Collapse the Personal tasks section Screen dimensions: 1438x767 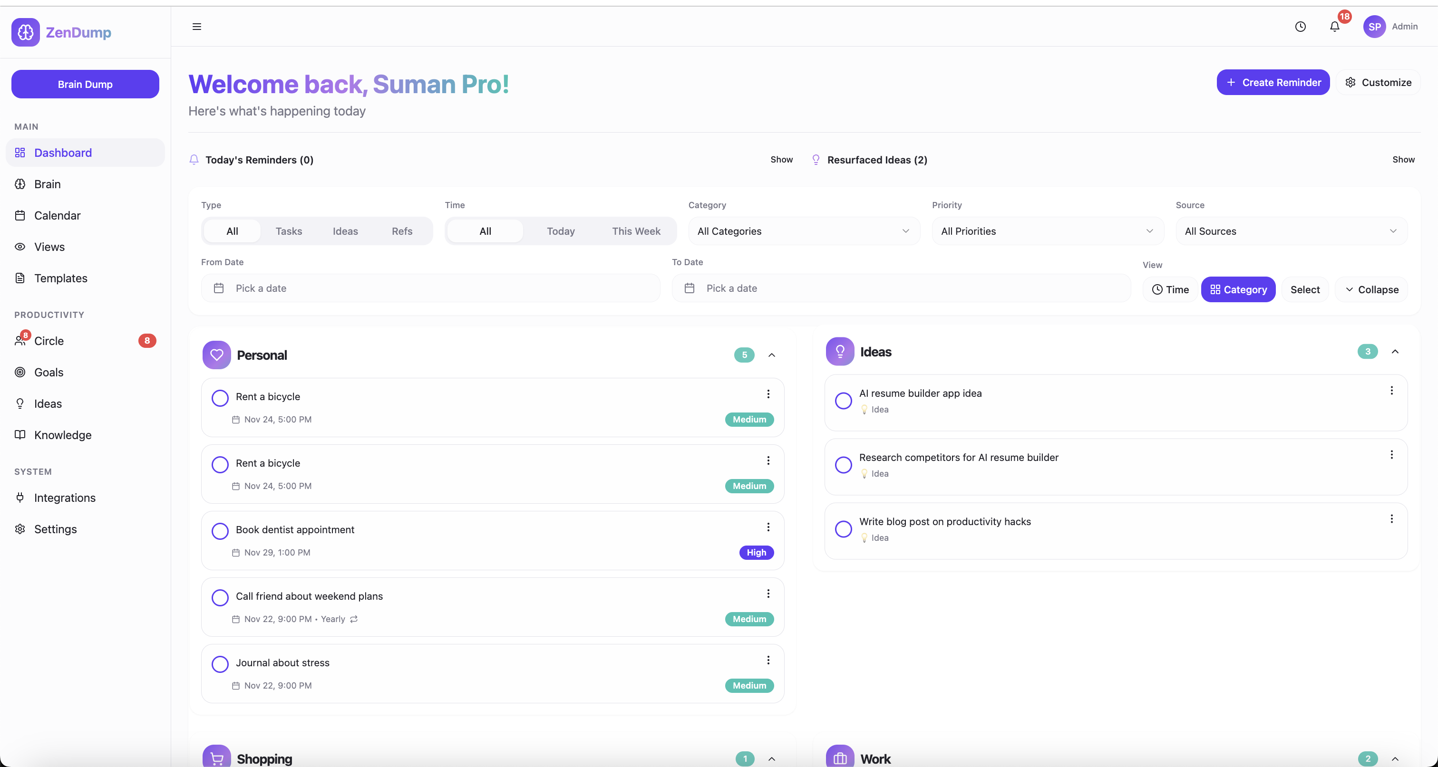coord(772,355)
